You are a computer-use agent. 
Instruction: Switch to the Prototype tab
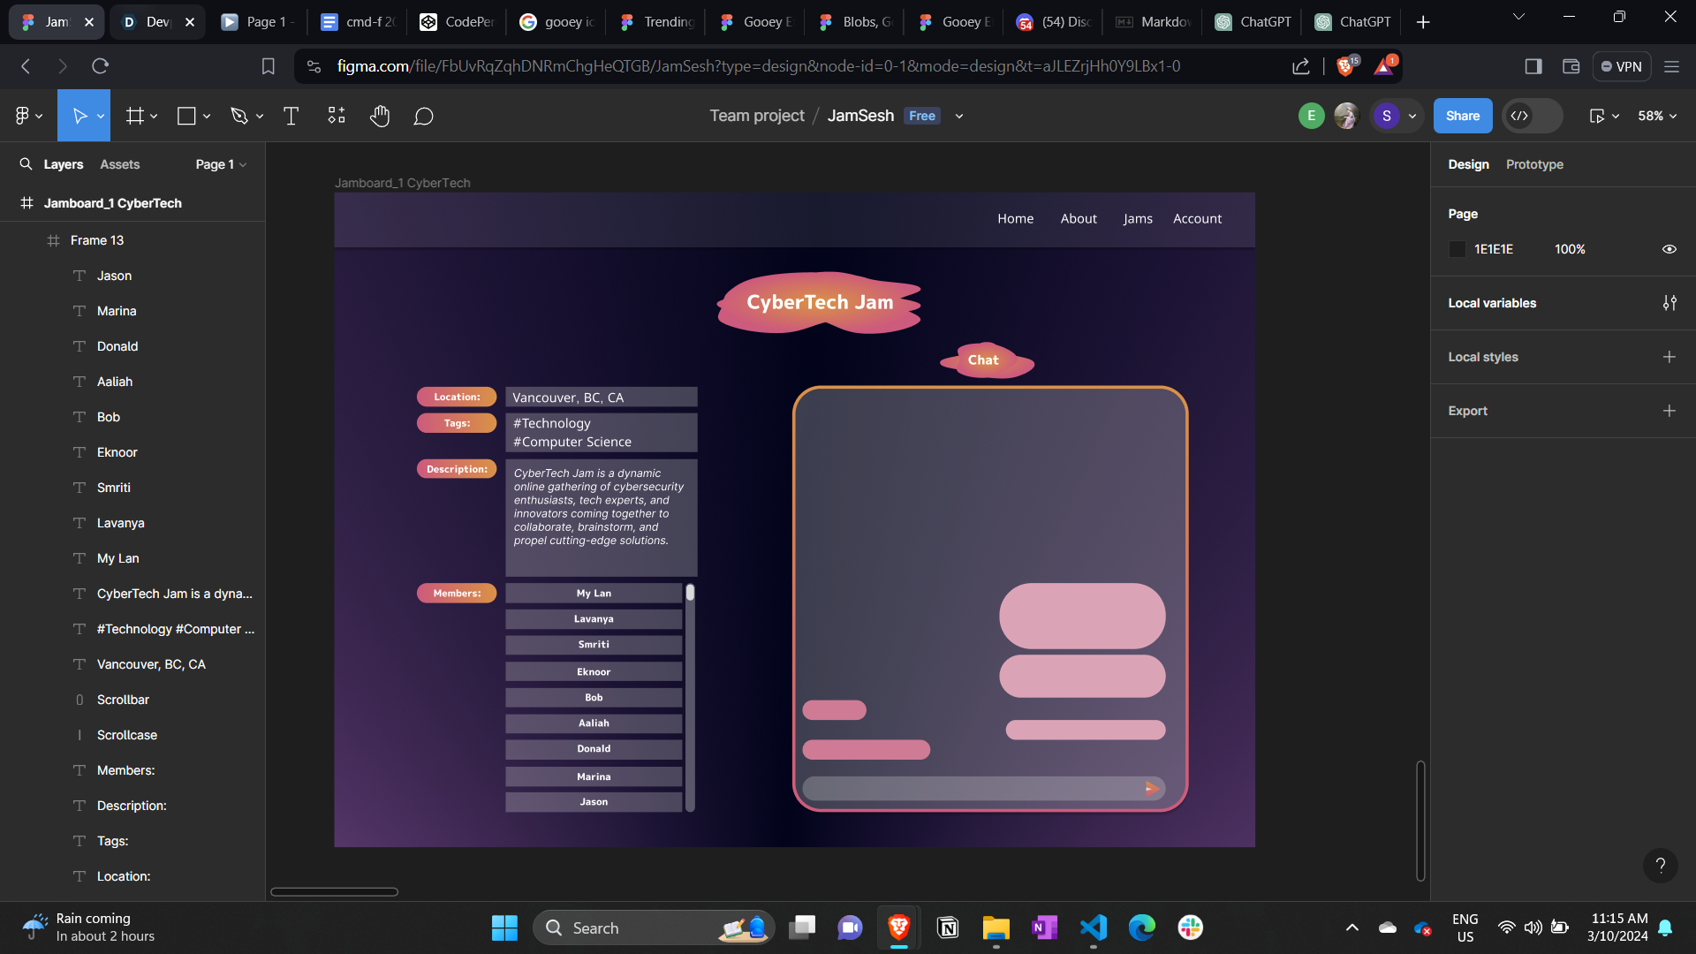pos(1534,164)
